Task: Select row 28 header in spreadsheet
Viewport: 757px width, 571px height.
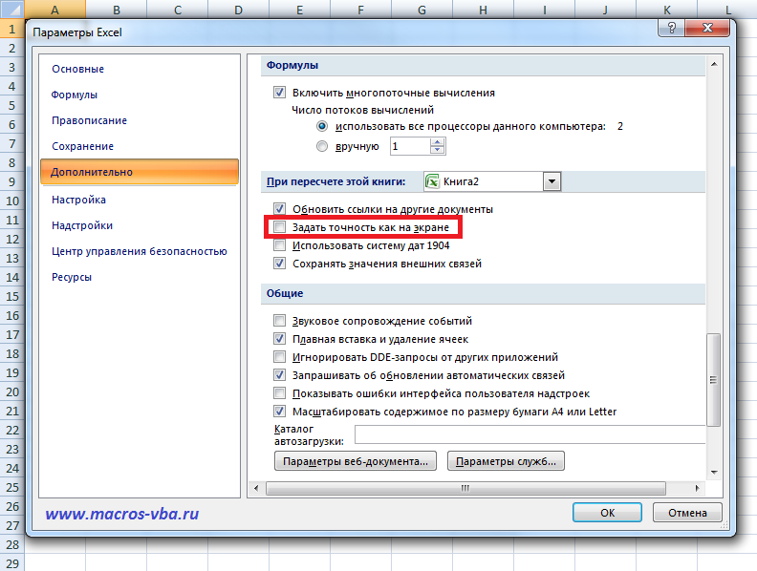Action: pos(12,544)
